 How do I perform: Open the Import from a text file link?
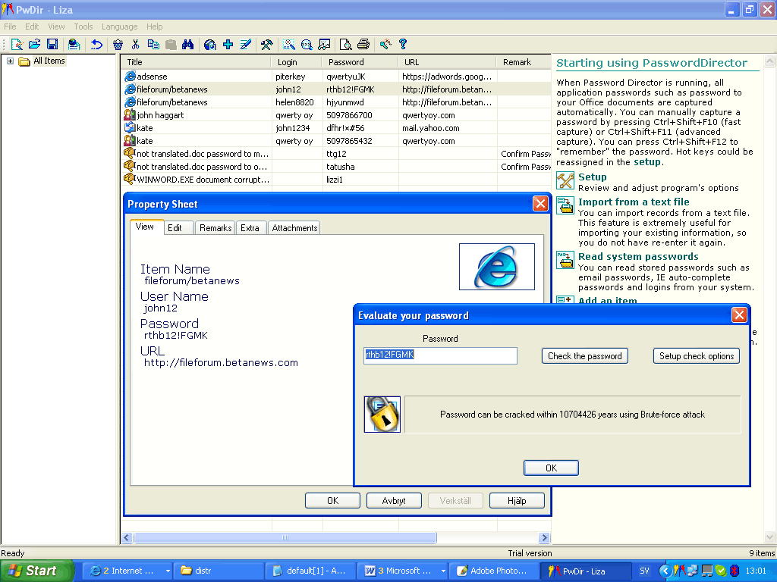coord(634,202)
